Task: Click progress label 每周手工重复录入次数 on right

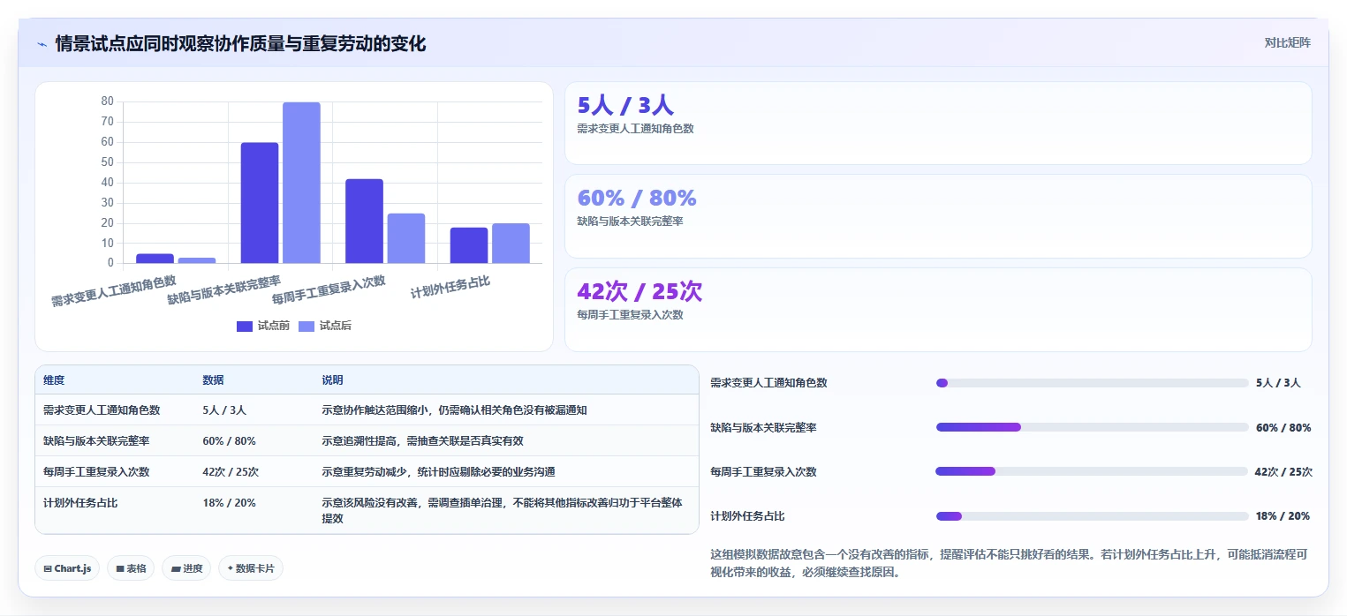Action: tap(763, 472)
